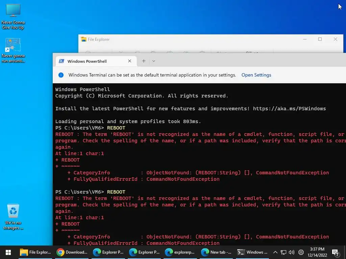The image size is (346, 259).
Task: Open the Edge 'New tab' taskbar item
Action: (x=217, y=252)
